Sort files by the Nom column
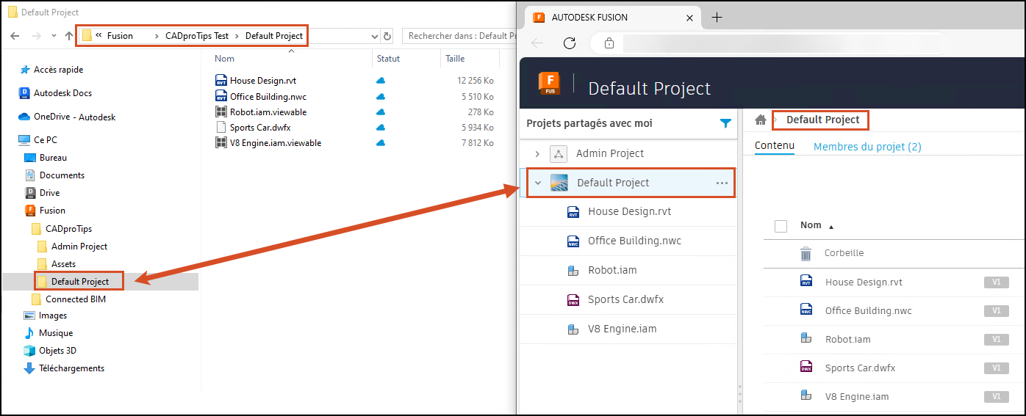The width and height of the screenshot is (1026, 416). 224,59
